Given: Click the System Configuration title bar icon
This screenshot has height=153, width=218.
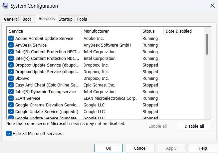Looking at the screenshot, I should click(5, 6).
